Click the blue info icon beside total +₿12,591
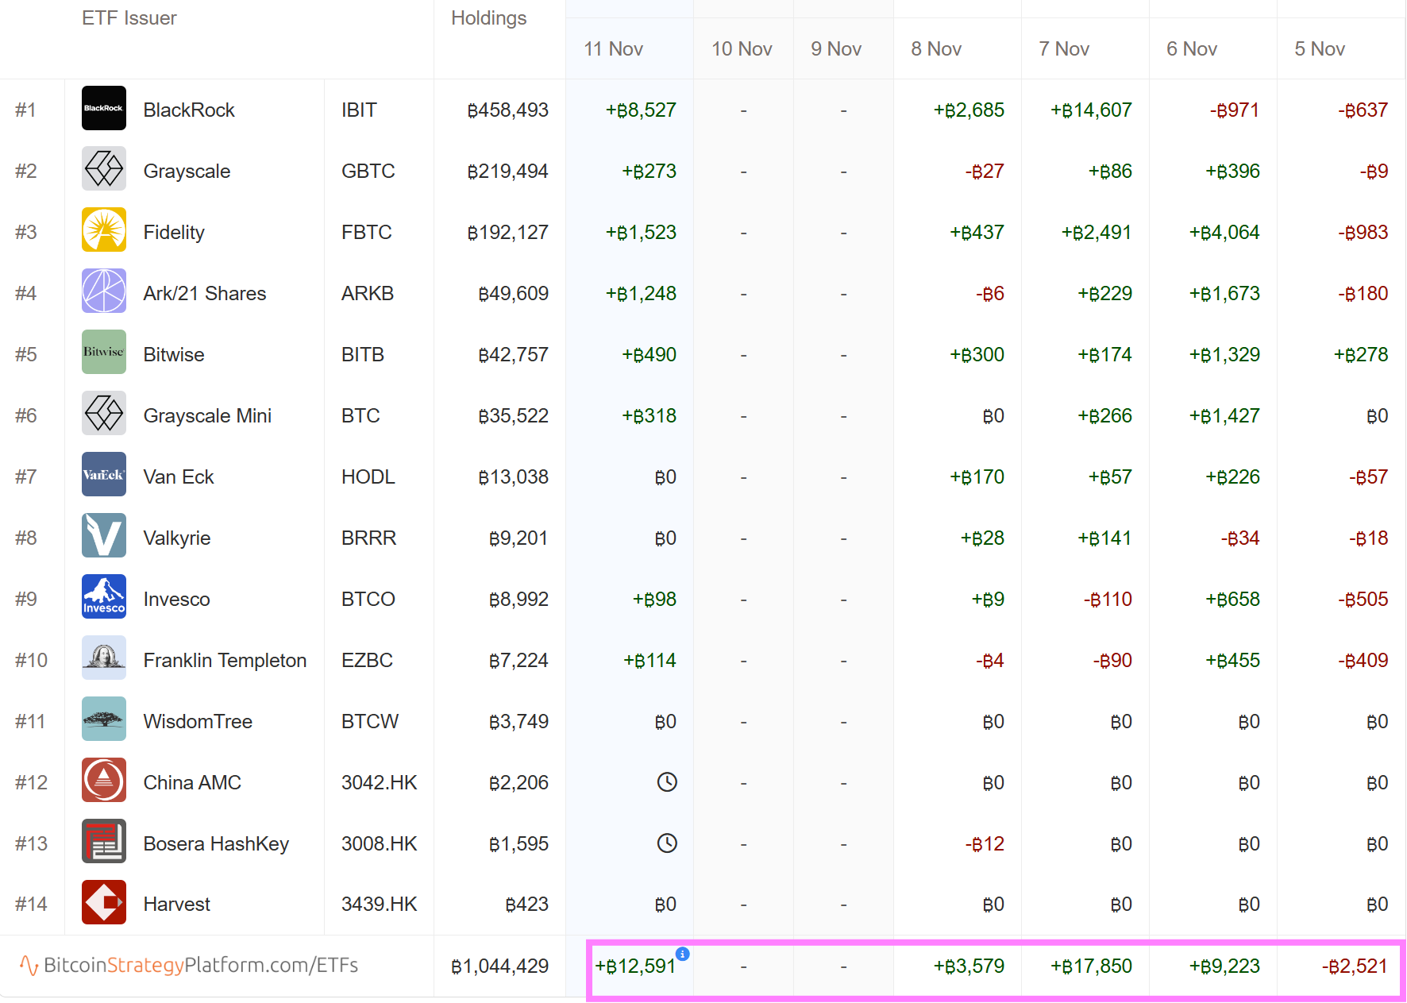Viewport: 1407px width, 1003px height. point(682,954)
